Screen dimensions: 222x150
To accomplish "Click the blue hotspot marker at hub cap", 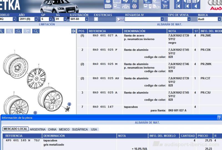I will tap(69, 104).
